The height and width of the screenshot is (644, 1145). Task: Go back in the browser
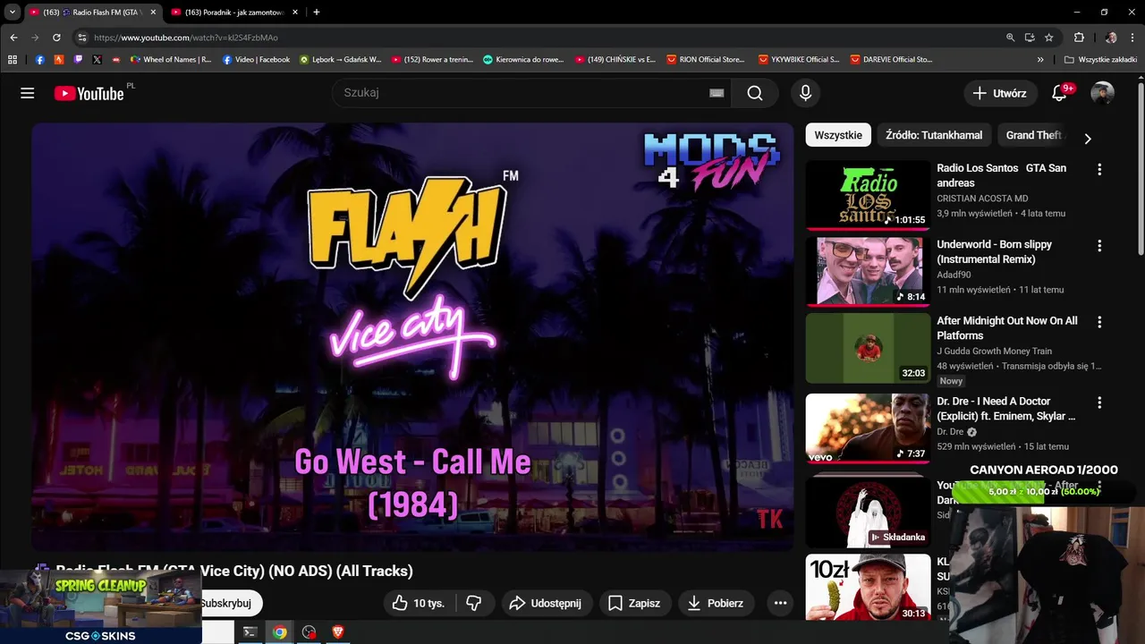(x=13, y=38)
